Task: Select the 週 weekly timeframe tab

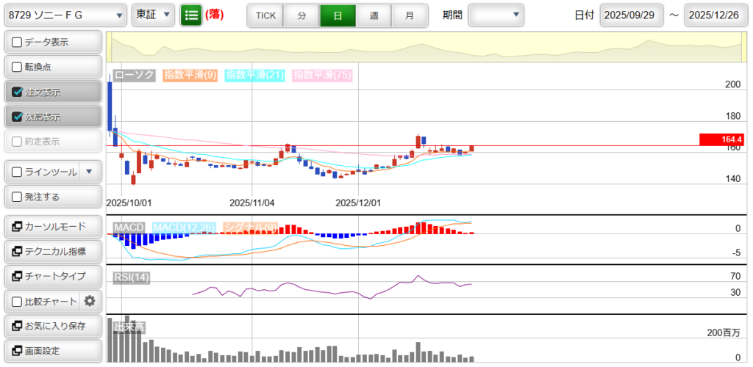Action: pos(374,15)
